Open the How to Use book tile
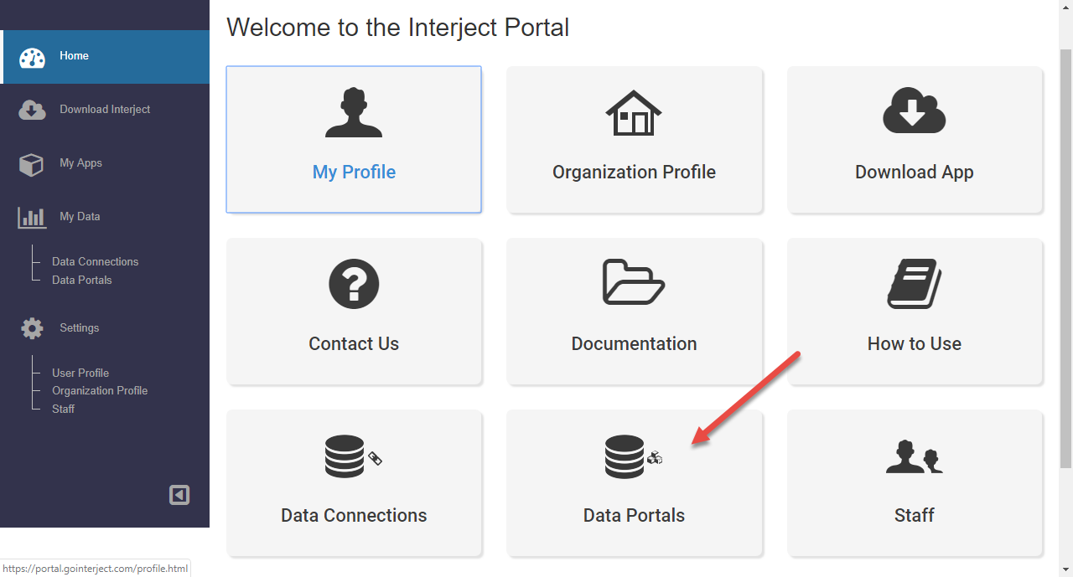The height and width of the screenshot is (577, 1073). [915, 312]
